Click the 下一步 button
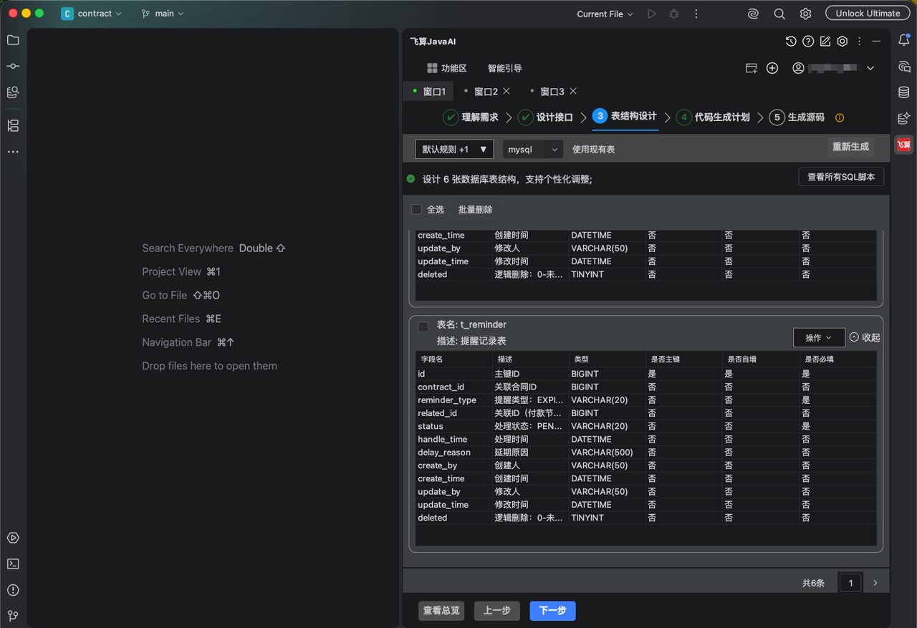Viewport: 917px width, 628px height. [x=552, y=611]
